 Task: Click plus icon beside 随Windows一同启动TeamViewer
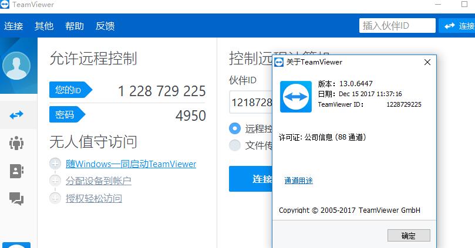[x=55, y=164]
